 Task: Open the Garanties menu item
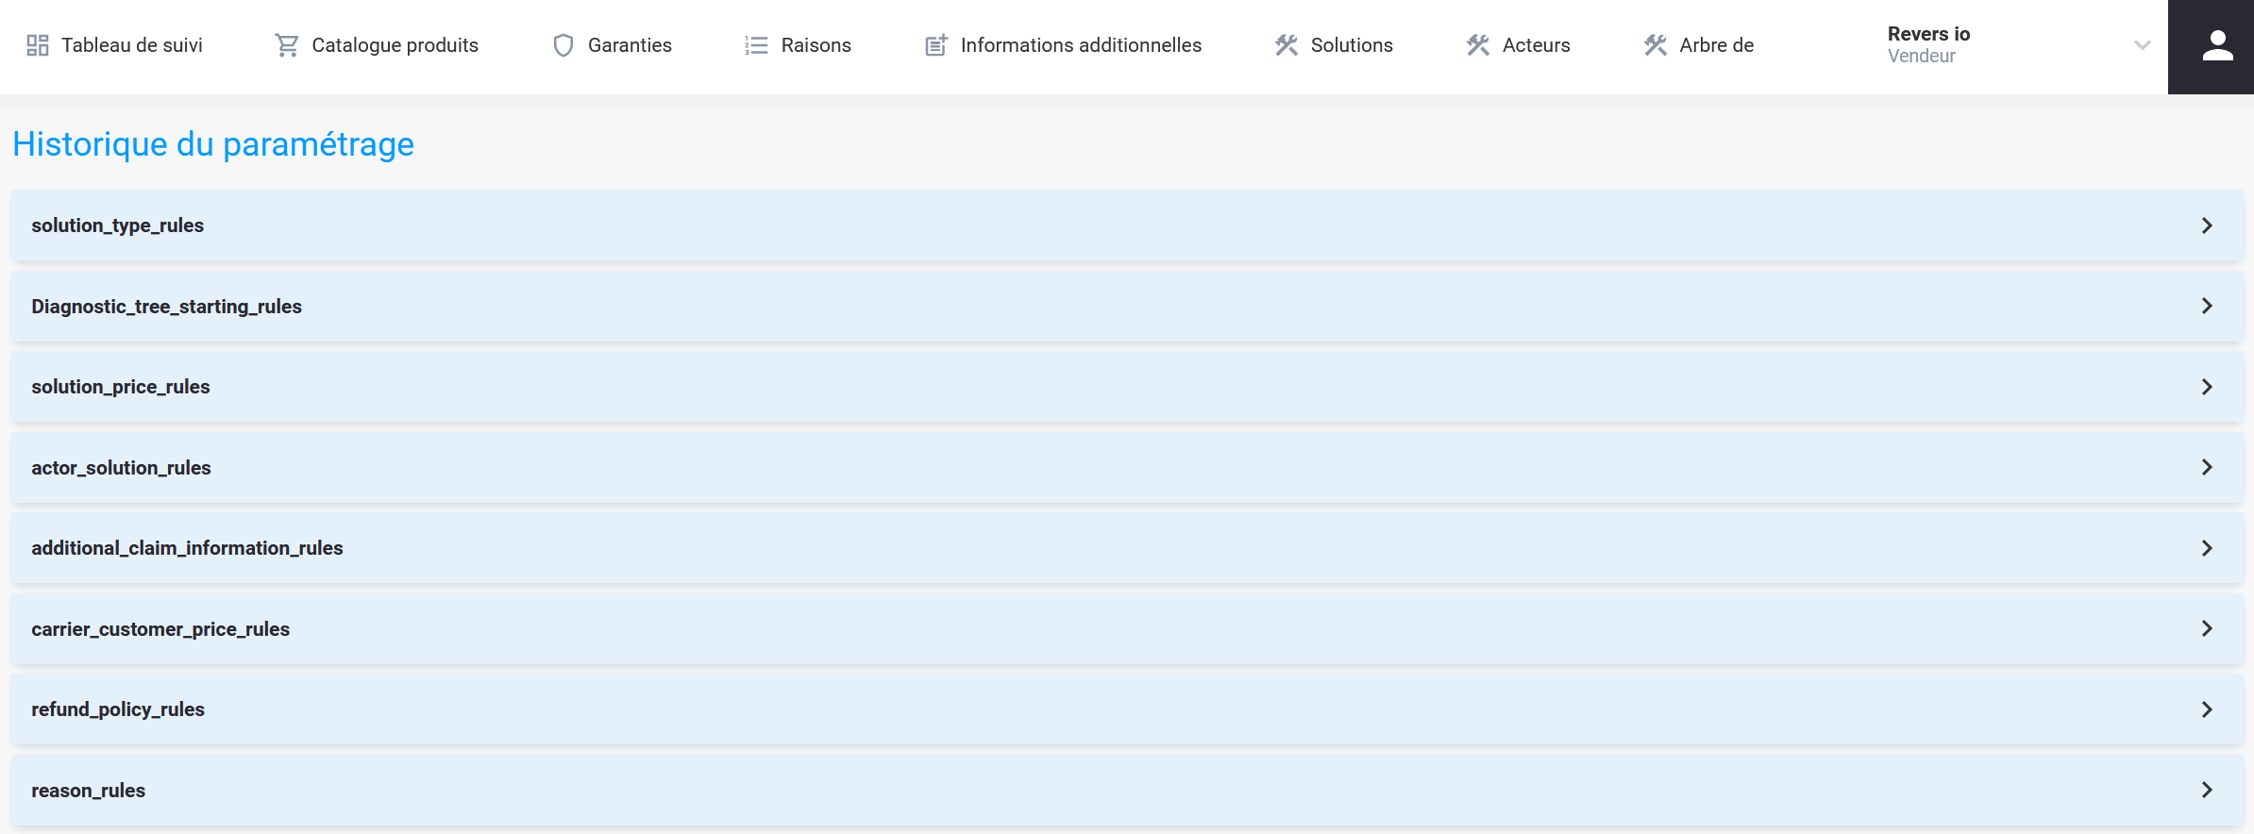[630, 45]
